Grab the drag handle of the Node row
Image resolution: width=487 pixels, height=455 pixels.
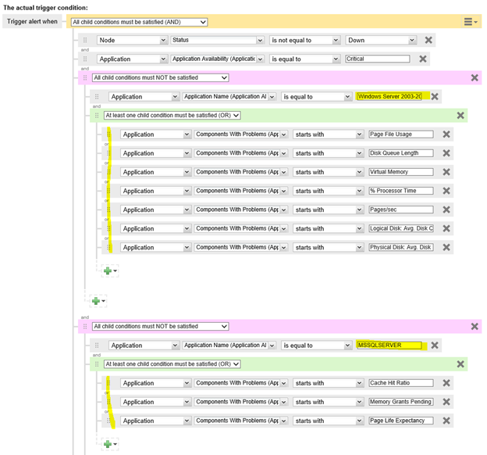85,40
